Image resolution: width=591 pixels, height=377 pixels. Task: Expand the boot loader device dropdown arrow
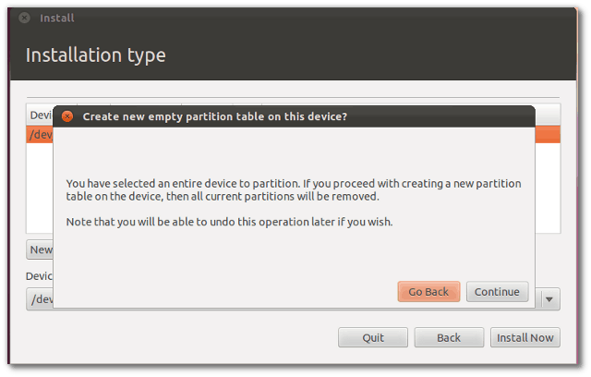tap(549, 299)
